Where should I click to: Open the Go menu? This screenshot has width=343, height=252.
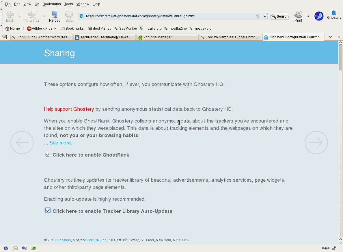pyautogui.click(x=37, y=4)
